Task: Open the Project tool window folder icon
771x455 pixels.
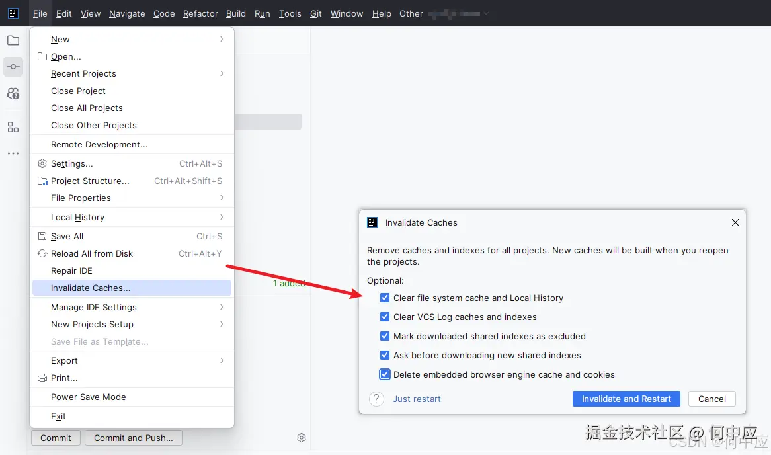Action: coord(13,40)
